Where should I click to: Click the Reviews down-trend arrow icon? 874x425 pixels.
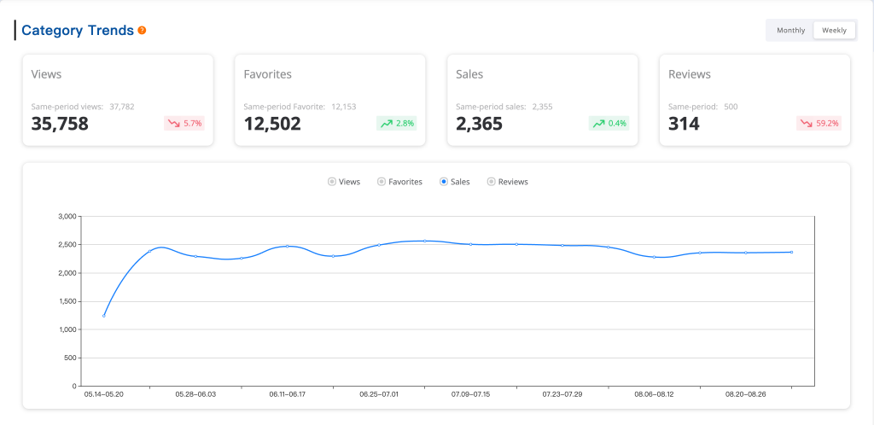[807, 124]
